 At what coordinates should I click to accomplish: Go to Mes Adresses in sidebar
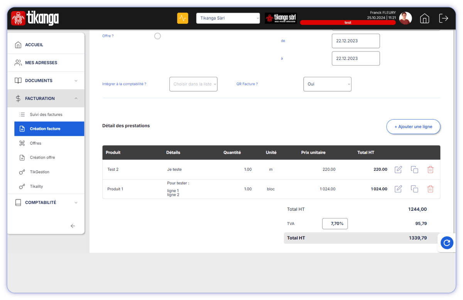pos(41,63)
